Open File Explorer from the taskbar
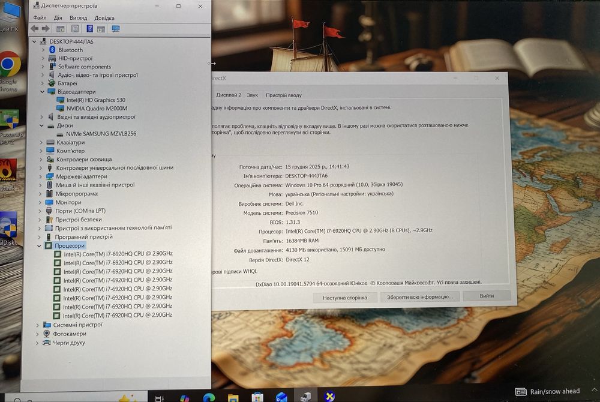The image size is (600, 402). point(233,398)
